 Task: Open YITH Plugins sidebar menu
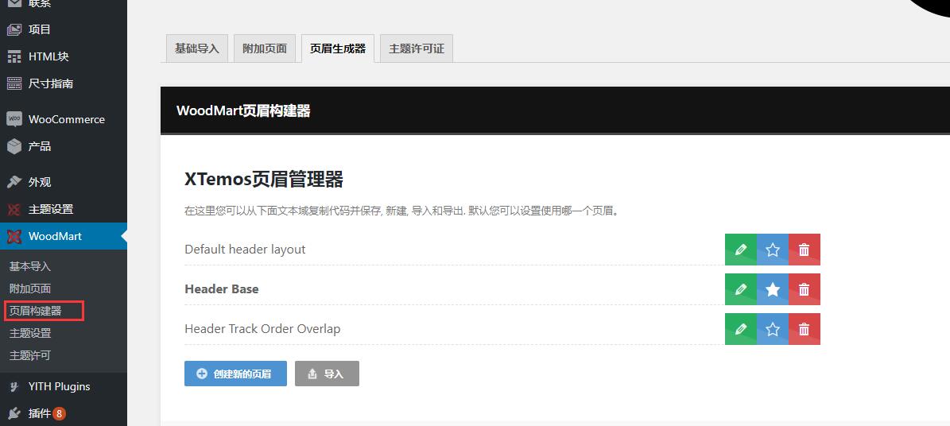point(64,386)
